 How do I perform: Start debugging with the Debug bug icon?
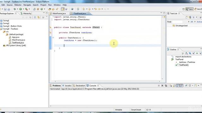pos(15,9)
